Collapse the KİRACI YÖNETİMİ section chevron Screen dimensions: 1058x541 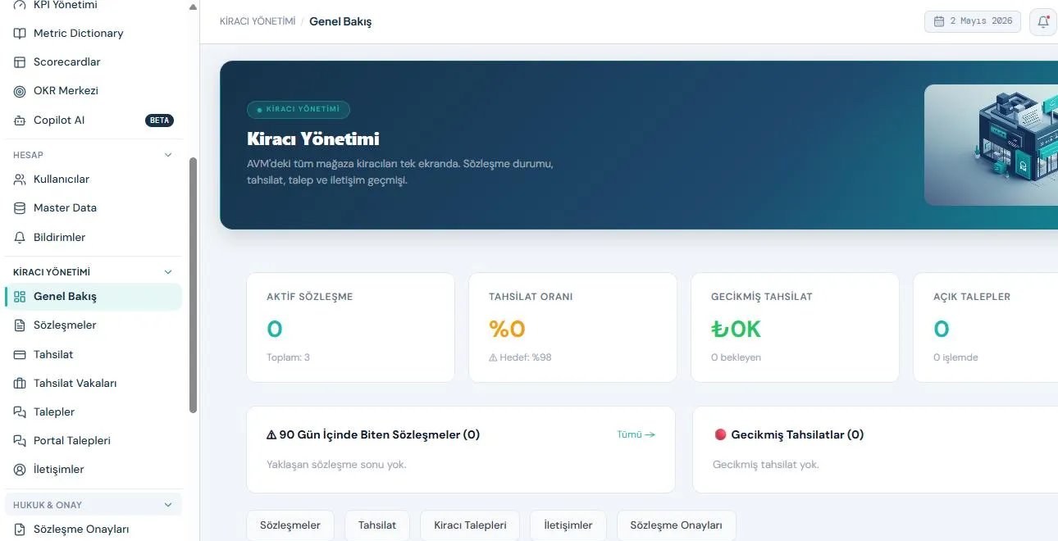[x=168, y=272]
